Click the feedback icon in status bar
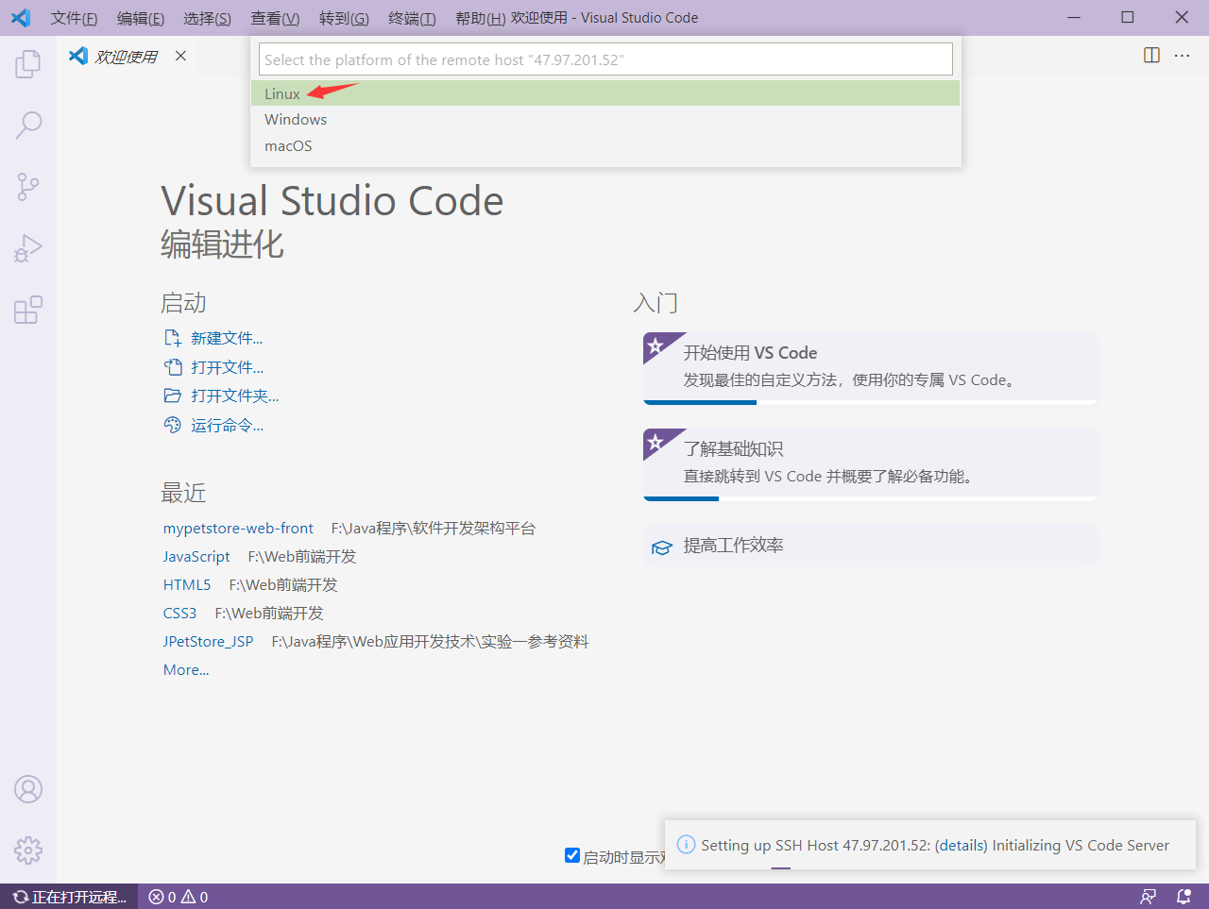 pyautogui.click(x=1148, y=897)
